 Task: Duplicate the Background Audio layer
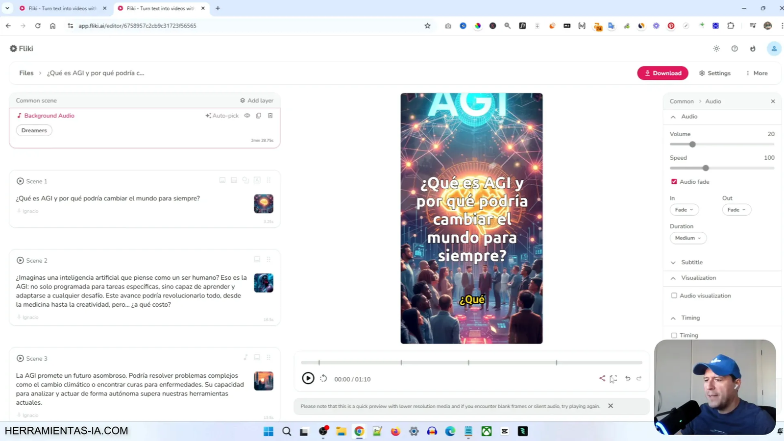258,116
